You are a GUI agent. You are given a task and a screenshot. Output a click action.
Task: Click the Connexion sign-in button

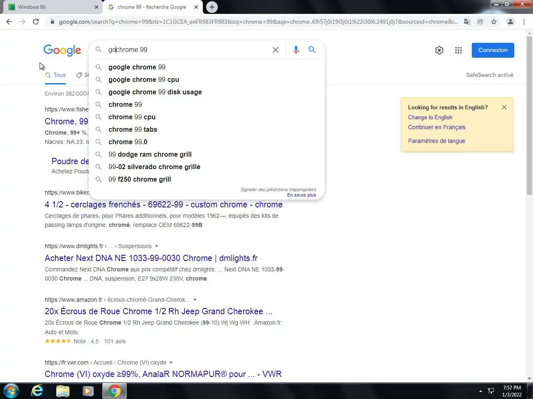click(493, 50)
